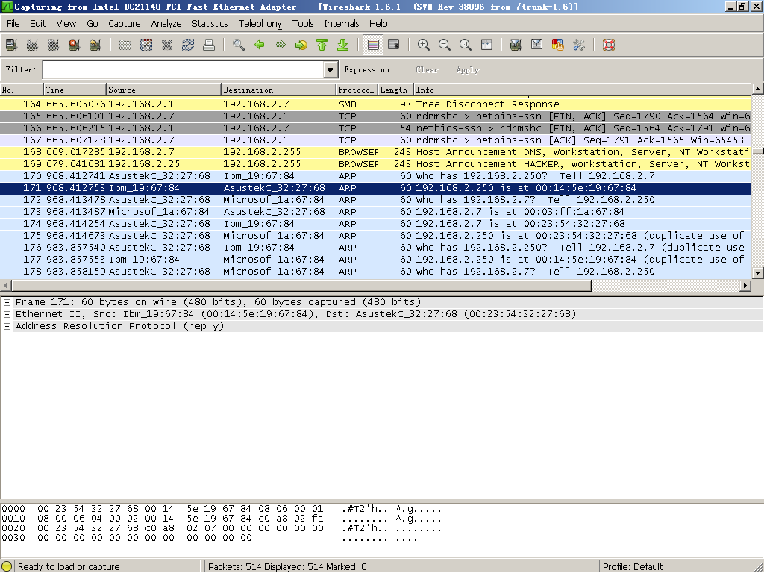This screenshot has height=573, width=764.
Task: Print packets toolbar icon
Action: (209, 46)
